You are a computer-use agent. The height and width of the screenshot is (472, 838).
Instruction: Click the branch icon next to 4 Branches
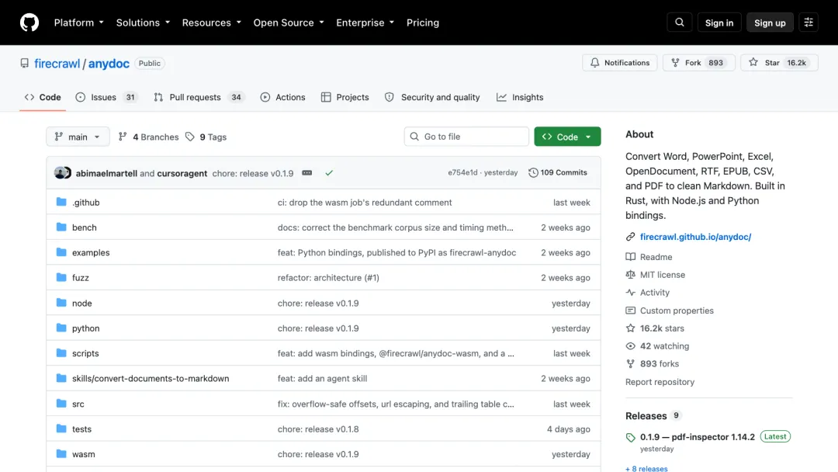[x=123, y=137]
